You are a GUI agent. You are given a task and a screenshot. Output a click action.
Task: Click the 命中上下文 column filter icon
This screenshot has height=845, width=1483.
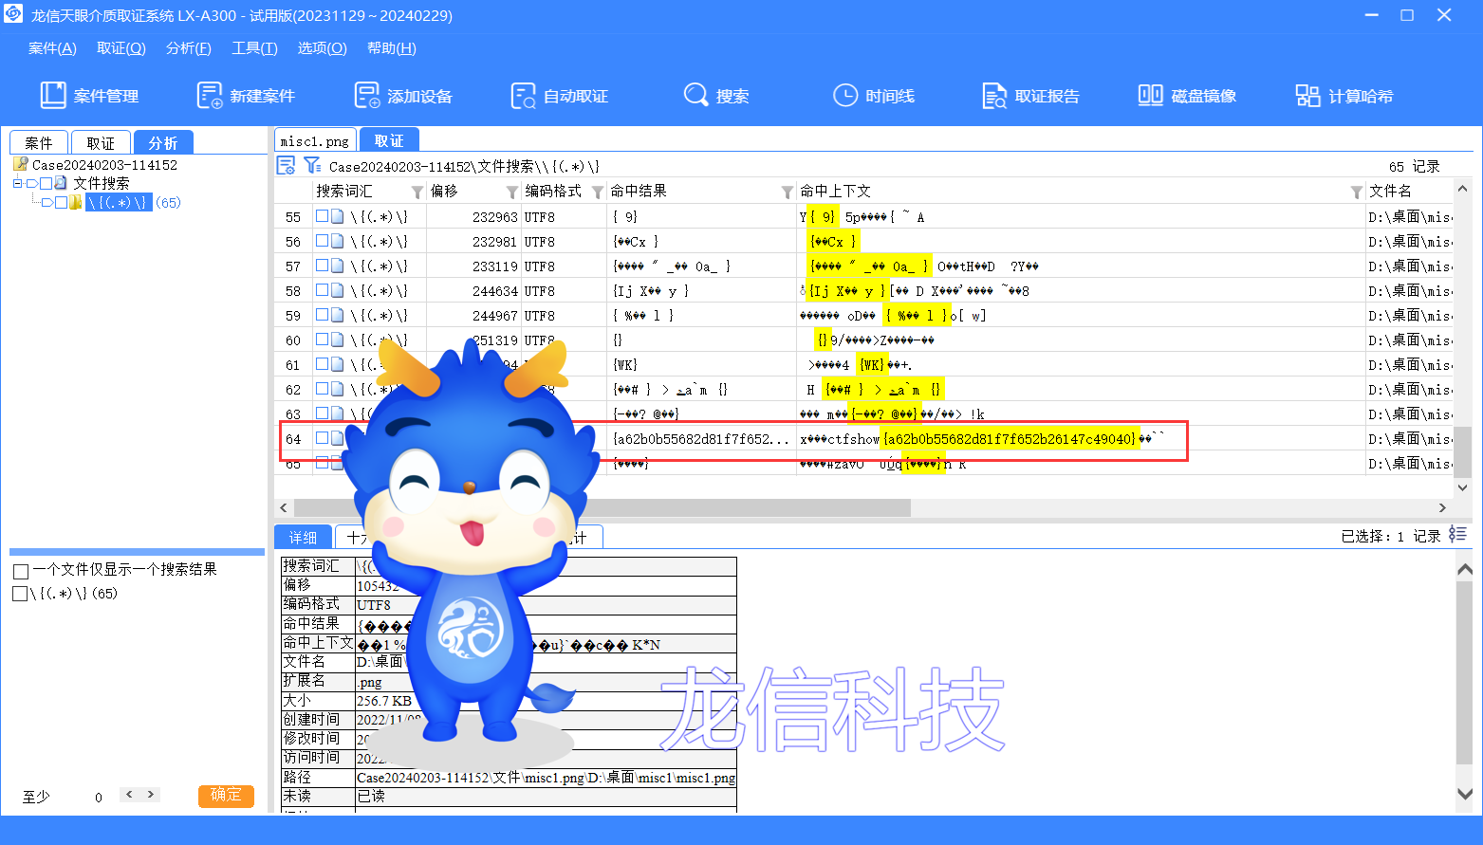click(1356, 193)
